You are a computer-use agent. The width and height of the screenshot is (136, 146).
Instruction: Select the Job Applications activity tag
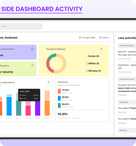[127, 45]
